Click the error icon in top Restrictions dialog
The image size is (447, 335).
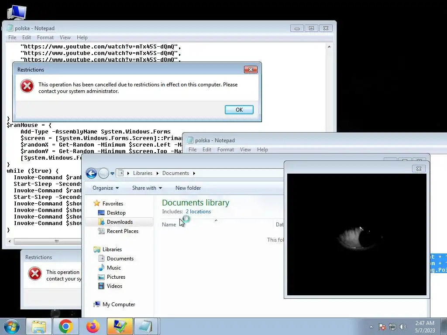27,86
